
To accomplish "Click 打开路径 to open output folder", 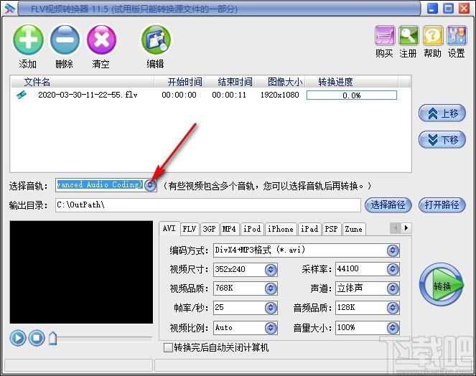I will 442,205.
